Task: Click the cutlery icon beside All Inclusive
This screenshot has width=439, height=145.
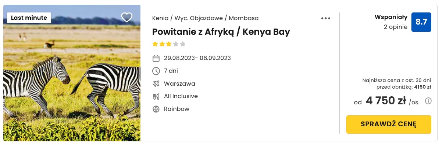Action: pos(156,96)
